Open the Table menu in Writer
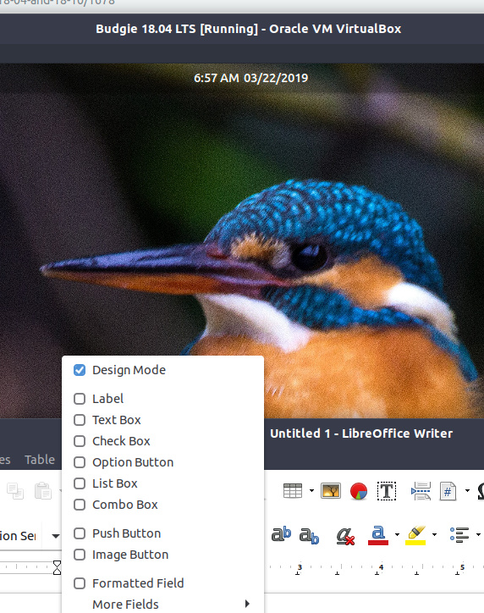This screenshot has height=613, width=484. [x=40, y=460]
